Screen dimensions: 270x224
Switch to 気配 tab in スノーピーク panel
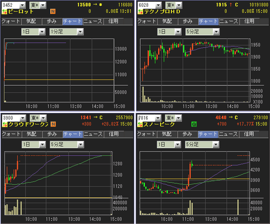tap(167, 134)
